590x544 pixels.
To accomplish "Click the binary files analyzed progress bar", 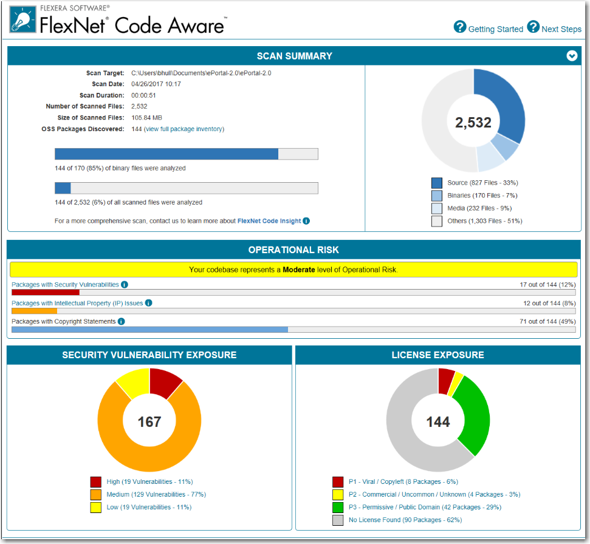I will [186, 154].
